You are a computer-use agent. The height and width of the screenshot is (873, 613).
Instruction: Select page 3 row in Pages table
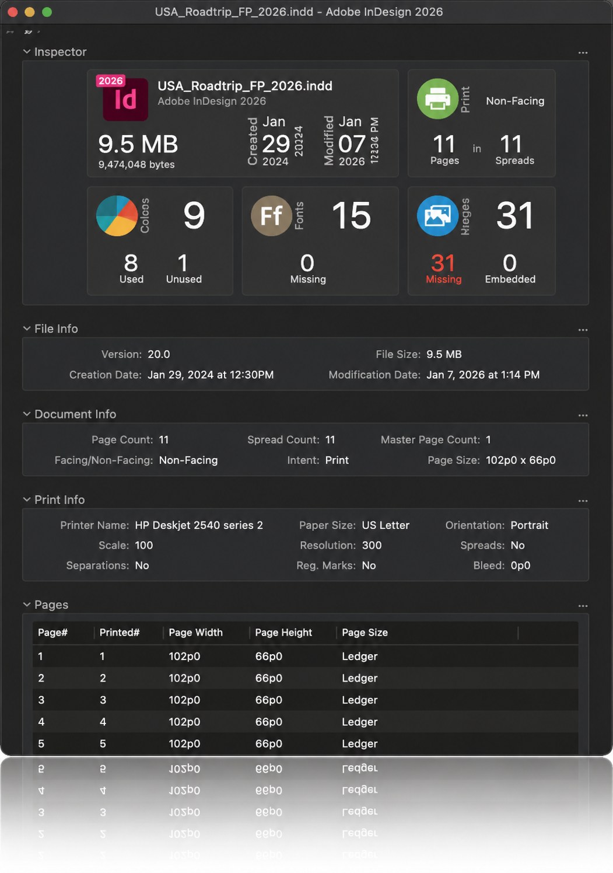click(x=305, y=700)
